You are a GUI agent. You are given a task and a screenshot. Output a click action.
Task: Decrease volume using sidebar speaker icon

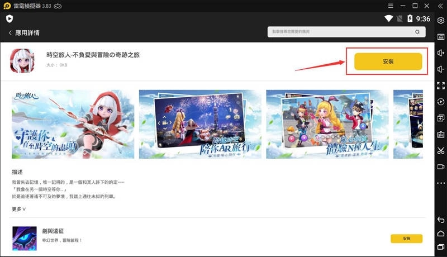[441, 69]
